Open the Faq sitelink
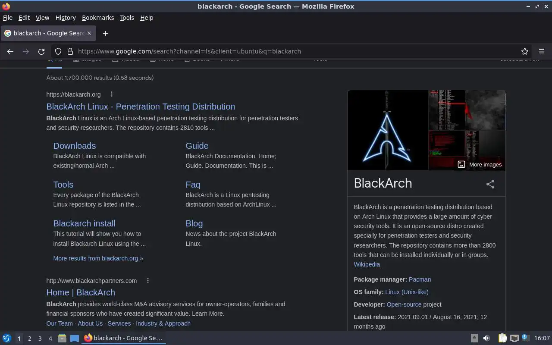 pyautogui.click(x=193, y=185)
